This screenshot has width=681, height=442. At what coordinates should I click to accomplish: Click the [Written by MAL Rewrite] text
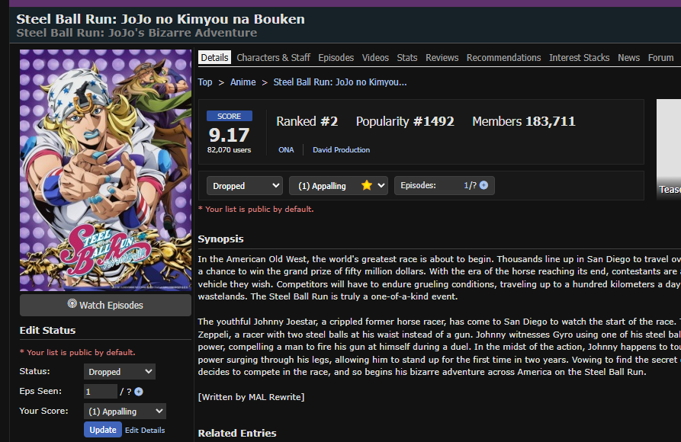click(251, 397)
